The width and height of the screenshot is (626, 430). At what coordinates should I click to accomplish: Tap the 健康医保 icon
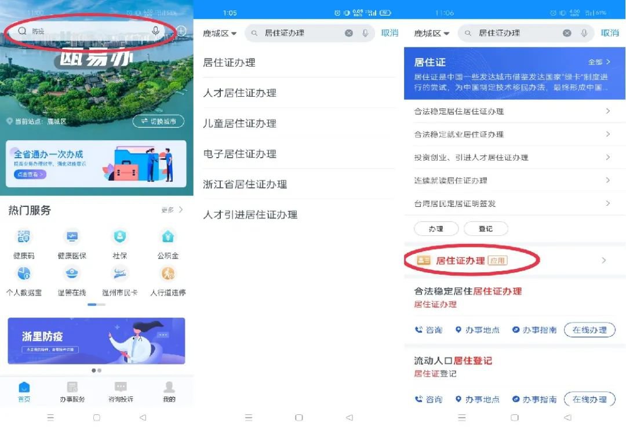[72, 238]
